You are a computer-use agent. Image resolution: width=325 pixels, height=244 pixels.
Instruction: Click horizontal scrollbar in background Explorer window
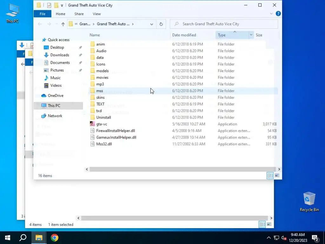click(x=175, y=218)
